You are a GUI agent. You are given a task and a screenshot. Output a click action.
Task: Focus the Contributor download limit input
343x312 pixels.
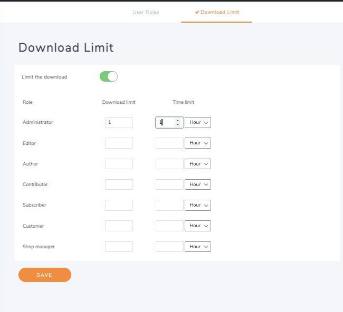(119, 184)
